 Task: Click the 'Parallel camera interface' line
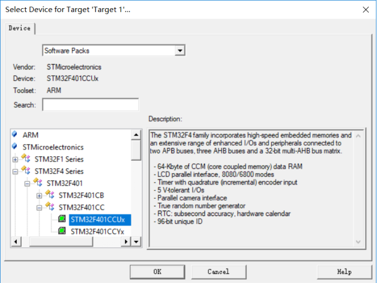coord(190,198)
